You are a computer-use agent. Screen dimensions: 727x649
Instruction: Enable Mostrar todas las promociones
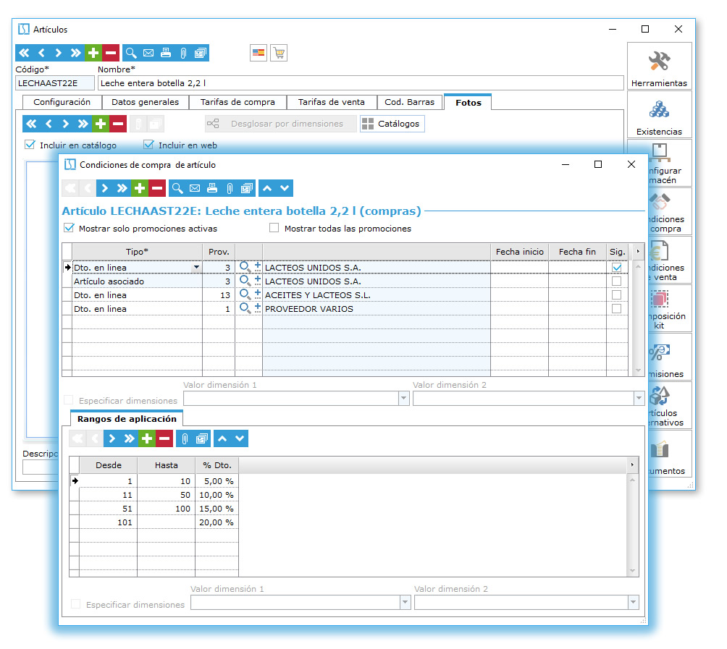click(x=274, y=228)
